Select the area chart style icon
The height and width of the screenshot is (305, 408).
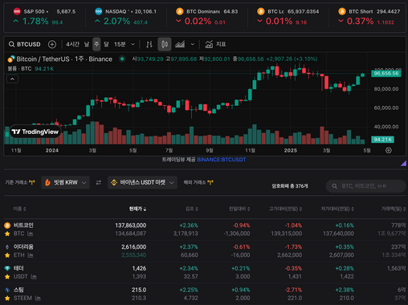pyautogui.click(x=180, y=44)
